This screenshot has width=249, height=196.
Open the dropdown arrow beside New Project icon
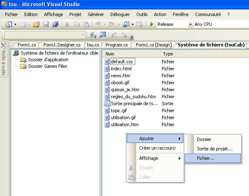tap(16, 25)
